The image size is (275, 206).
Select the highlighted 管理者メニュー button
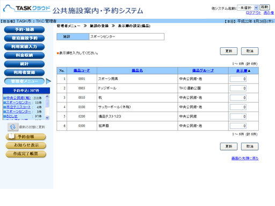(24, 81)
